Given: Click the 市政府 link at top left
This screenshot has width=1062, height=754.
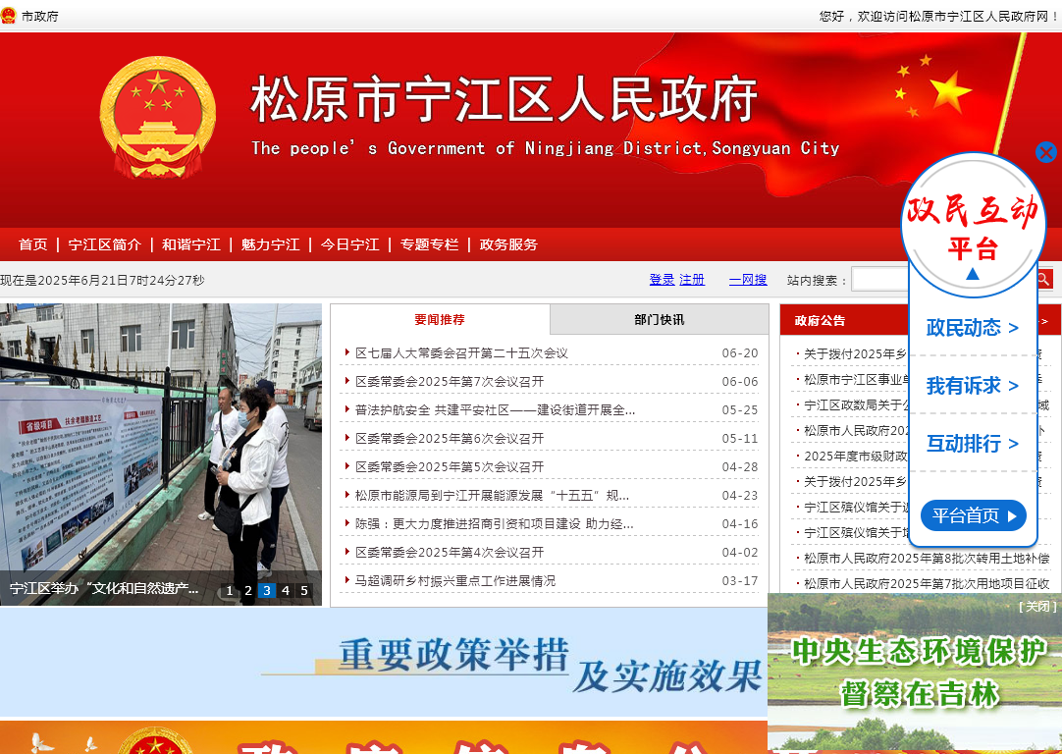Looking at the screenshot, I should tap(40, 17).
